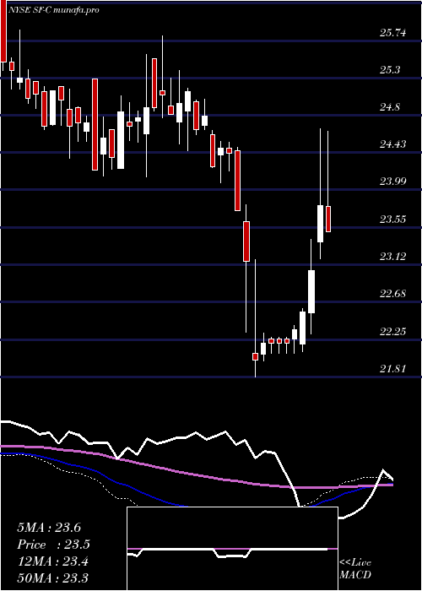Click the 22.68 price axis label
This screenshot has width=422, height=591.
[393, 293]
